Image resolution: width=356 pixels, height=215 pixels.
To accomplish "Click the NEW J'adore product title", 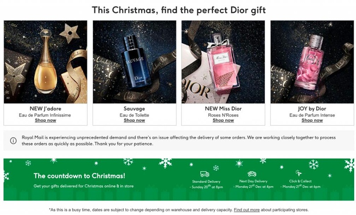I will [45, 109].
